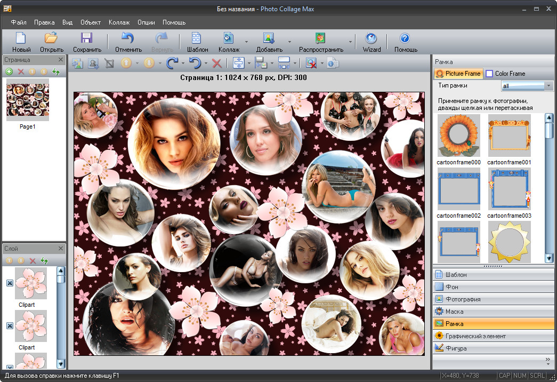Open the Коллаж menu in the menu bar
557x382 pixels.
point(119,22)
